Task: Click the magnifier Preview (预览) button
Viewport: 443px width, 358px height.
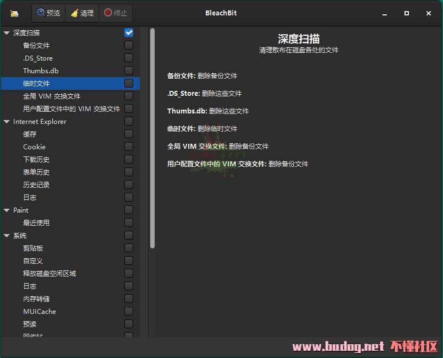Action: point(48,13)
